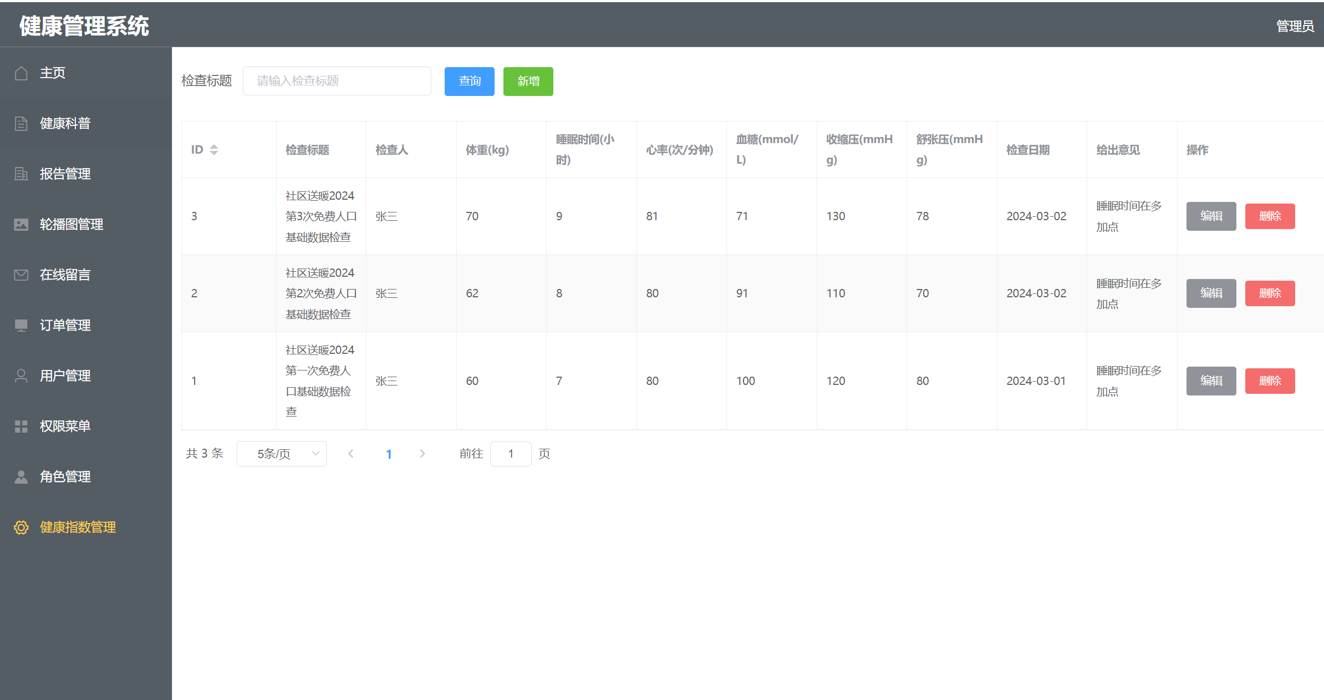Screen dimensions: 1324x700
Task: Click the blue 查询 button
Action: 469,82
